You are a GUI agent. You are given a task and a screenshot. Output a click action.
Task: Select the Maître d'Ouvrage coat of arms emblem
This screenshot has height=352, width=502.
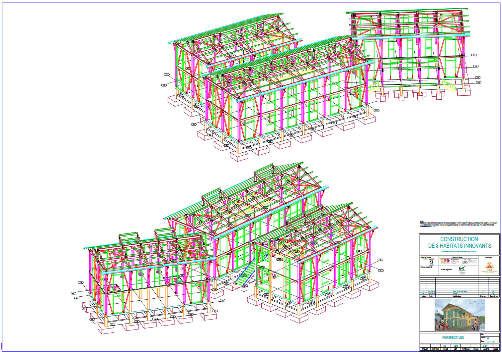pos(431,262)
